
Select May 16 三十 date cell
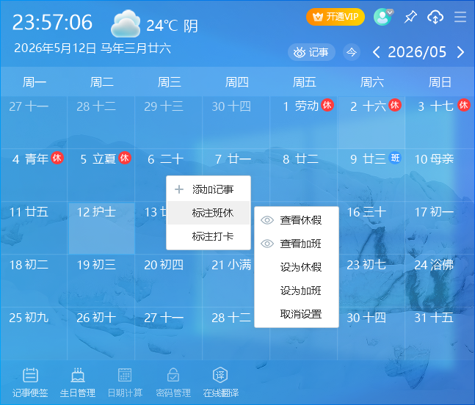371,228
